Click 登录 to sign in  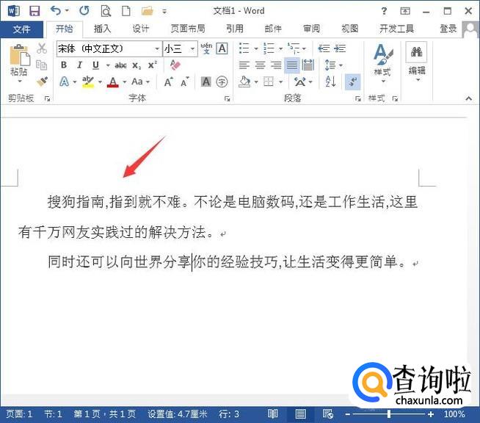pyautogui.click(x=448, y=29)
